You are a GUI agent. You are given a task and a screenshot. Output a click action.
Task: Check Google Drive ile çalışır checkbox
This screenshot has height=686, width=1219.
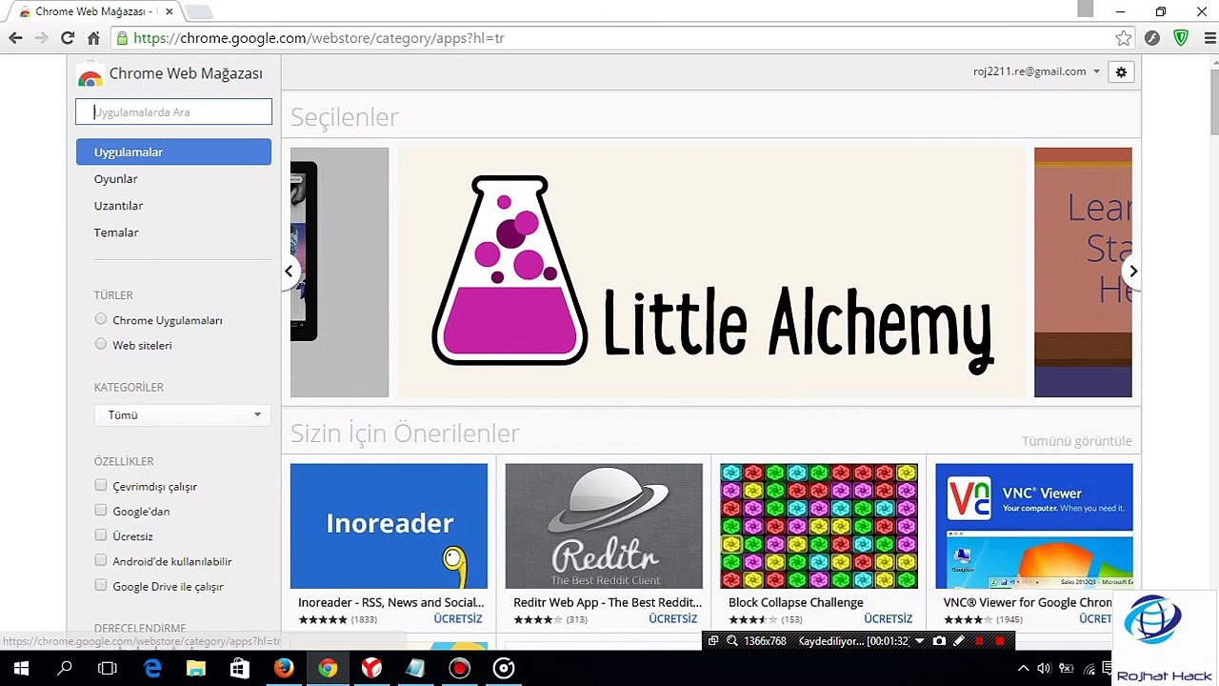tap(101, 585)
